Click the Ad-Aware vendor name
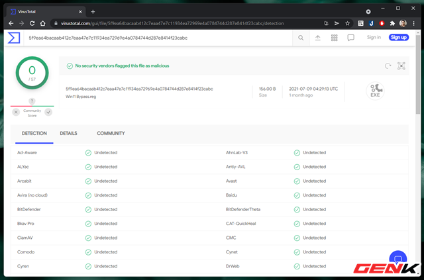Screen dimensions: 424x280 (x=27, y=153)
